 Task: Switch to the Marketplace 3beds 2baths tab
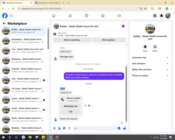[50, 3]
